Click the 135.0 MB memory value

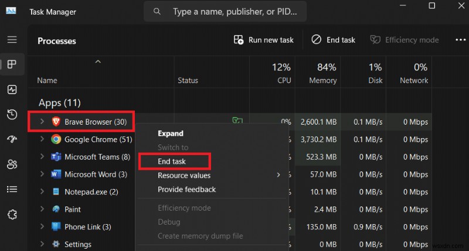pyautogui.click(x=321, y=227)
